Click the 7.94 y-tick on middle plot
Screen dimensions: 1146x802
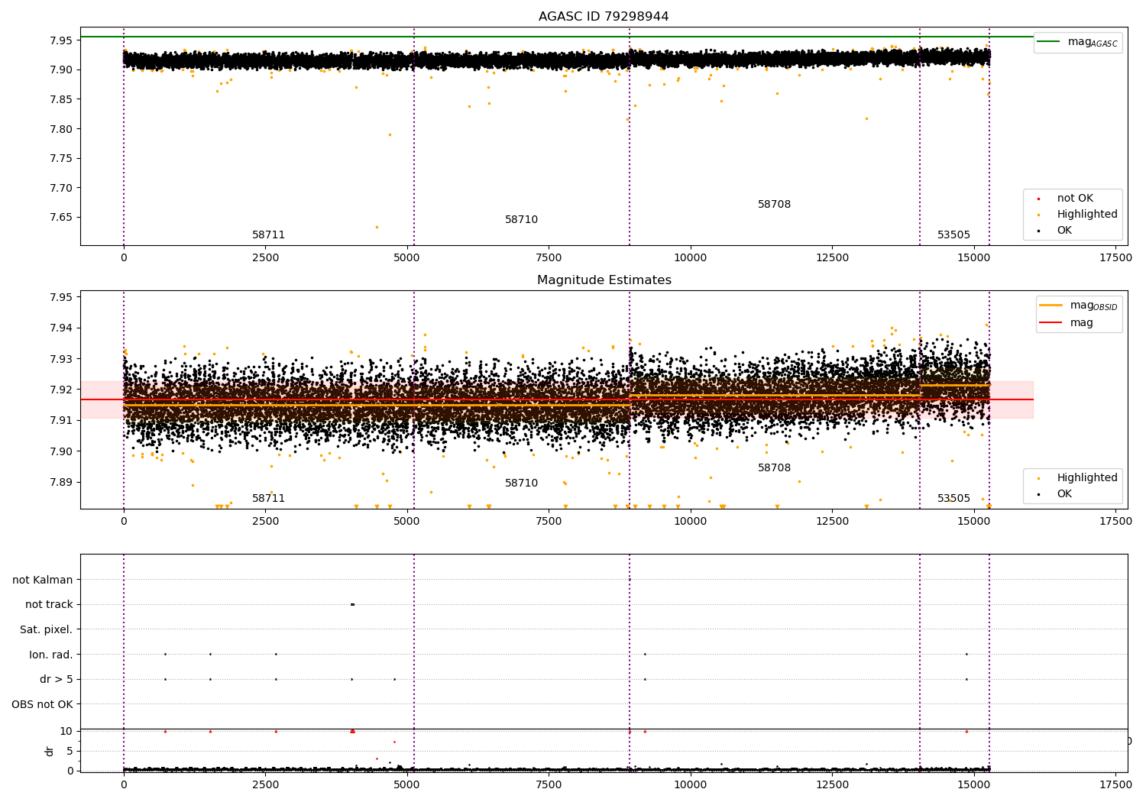pyautogui.click(x=60, y=328)
